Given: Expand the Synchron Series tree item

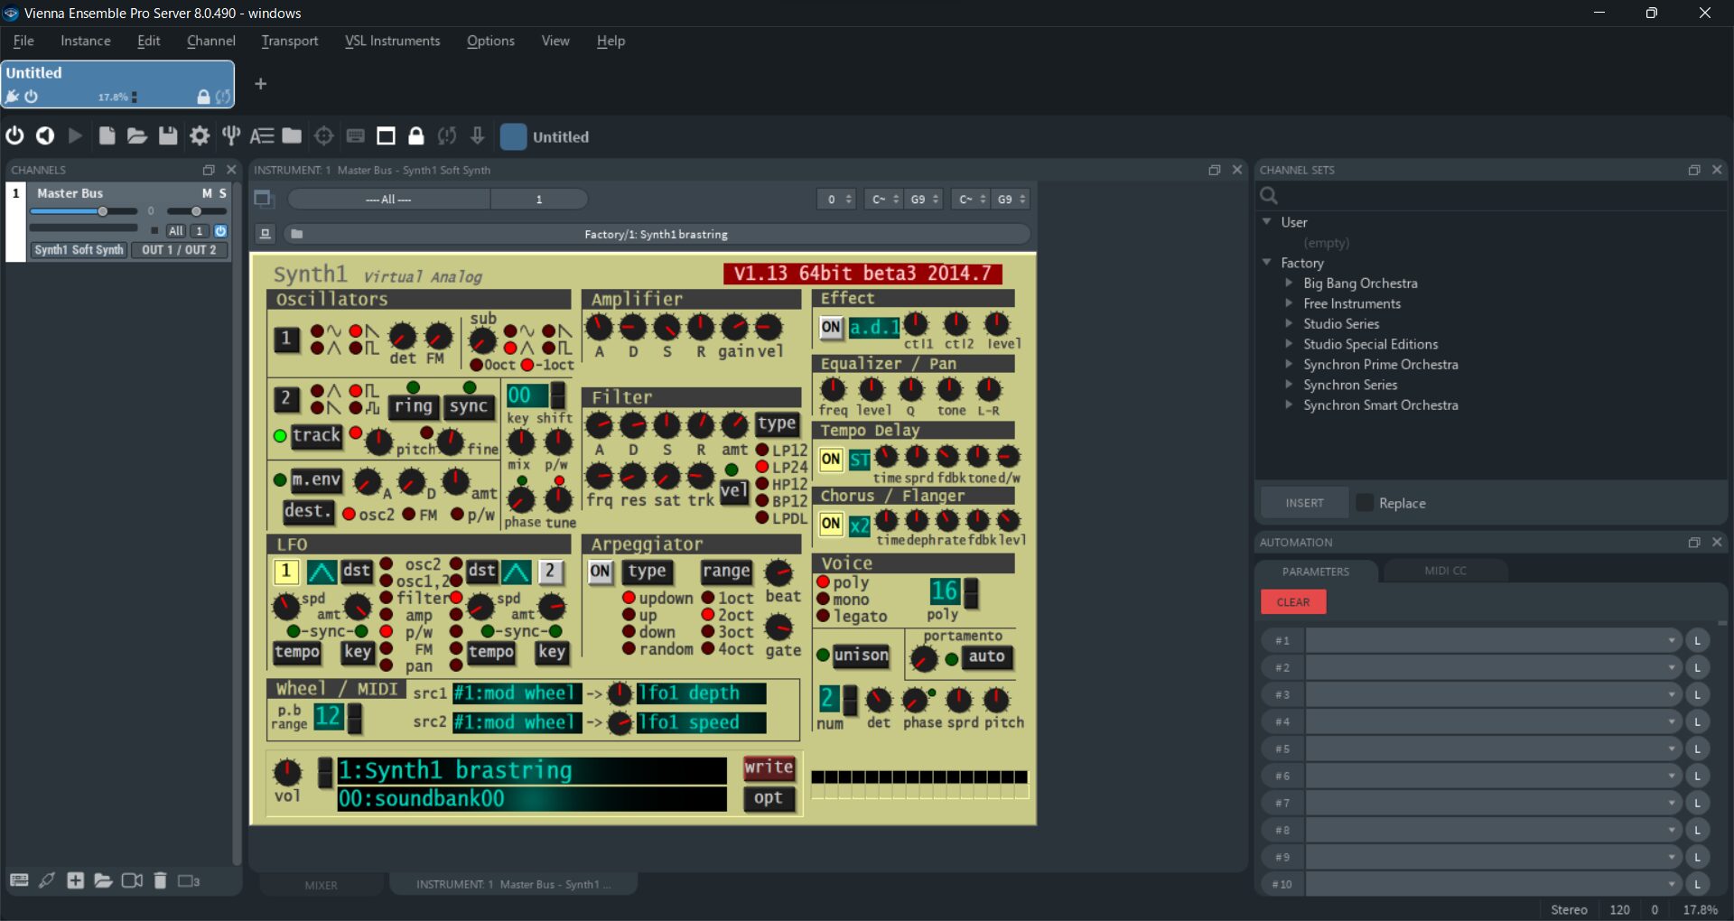Looking at the screenshot, I should (1289, 385).
